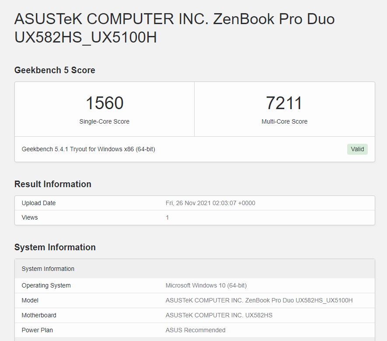Screen dimensions: 387x341
Task: Click the Power Plan row label
Action: [x=37, y=330]
